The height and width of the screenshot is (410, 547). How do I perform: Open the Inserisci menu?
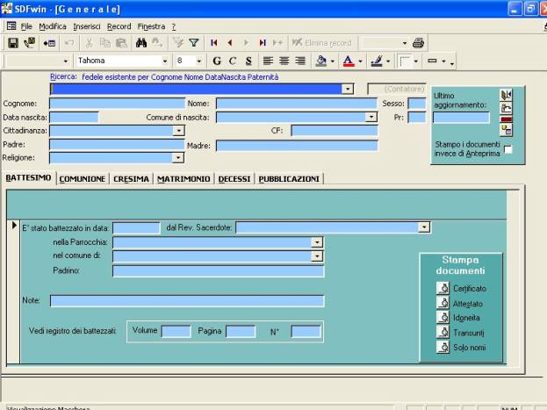click(87, 26)
